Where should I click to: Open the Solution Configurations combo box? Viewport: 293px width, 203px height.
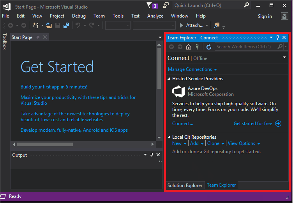[118, 25]
